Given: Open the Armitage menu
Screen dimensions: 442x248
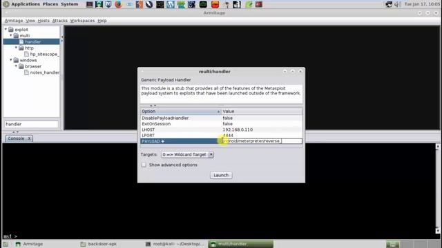Looking at the screenshot, I should [x=14, y=21].
